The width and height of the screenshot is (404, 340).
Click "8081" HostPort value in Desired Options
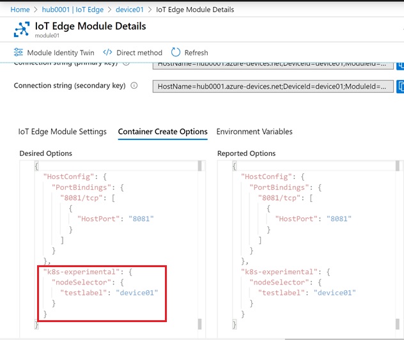click(141, 219)
